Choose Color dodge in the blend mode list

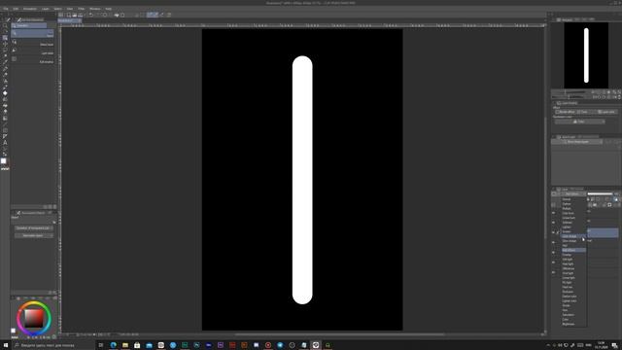pos(573,236)
